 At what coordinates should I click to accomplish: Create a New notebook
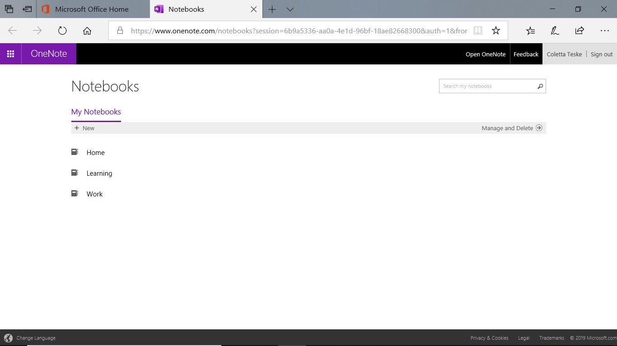coord(84,128)
